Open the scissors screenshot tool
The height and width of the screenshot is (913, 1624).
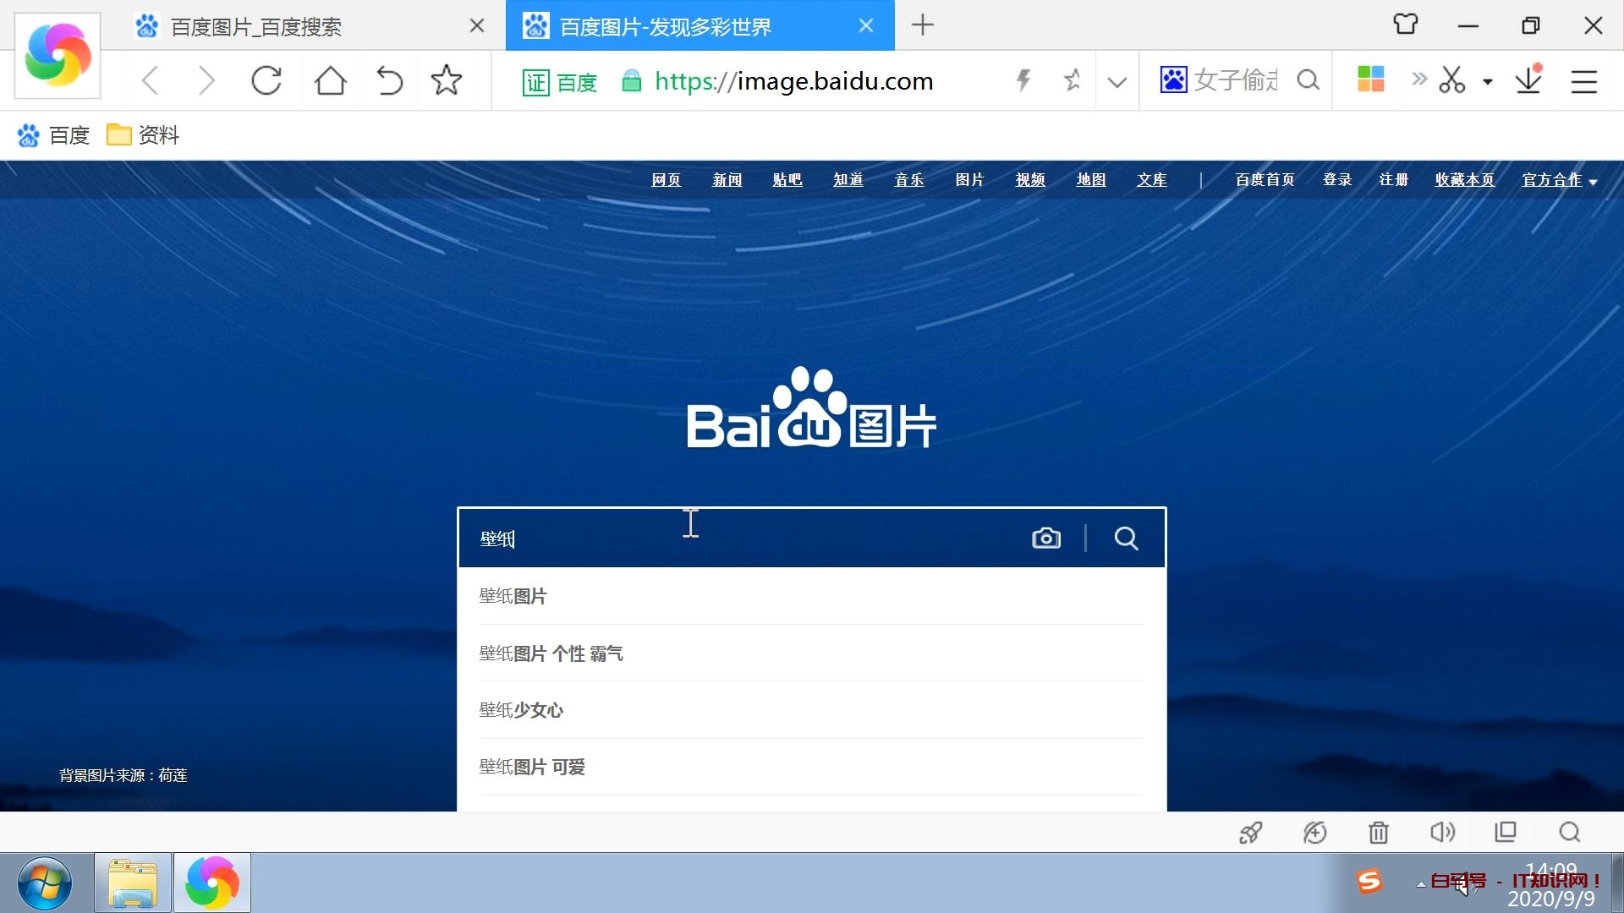point(1451,80)
